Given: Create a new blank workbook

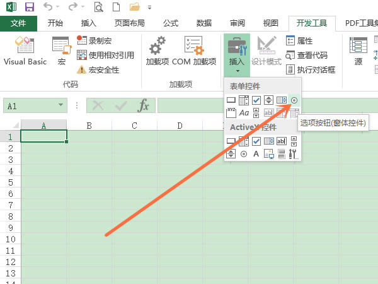Looking at the screenshot, I should 117,7.
